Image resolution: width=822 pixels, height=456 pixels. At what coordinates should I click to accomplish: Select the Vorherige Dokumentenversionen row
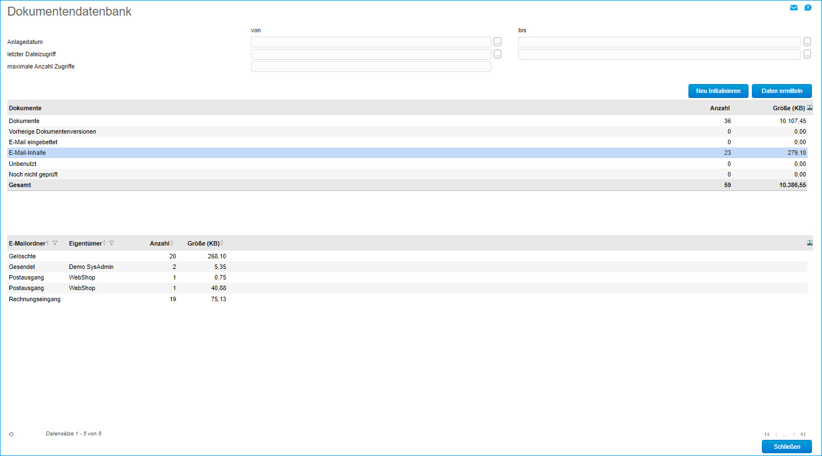coord(407,131)
